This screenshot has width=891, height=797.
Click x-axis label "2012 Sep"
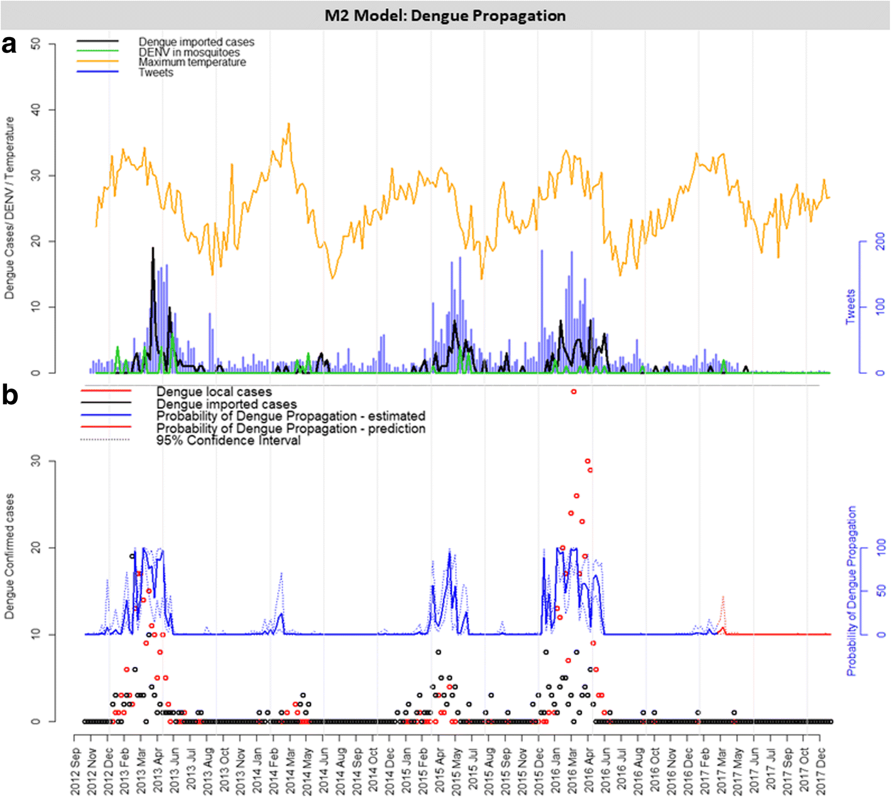tap(76, 772)
